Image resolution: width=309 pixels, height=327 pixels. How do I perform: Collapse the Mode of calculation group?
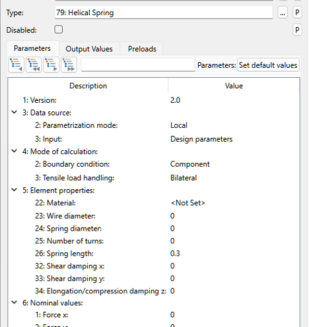tap(14, 151)
